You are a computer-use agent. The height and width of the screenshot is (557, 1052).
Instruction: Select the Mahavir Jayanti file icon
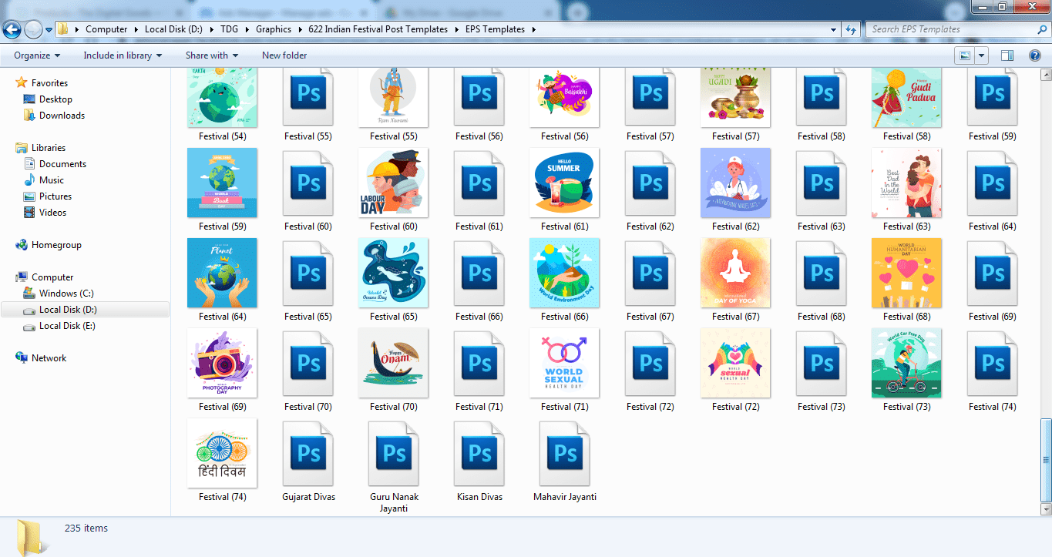click(565, 455)
